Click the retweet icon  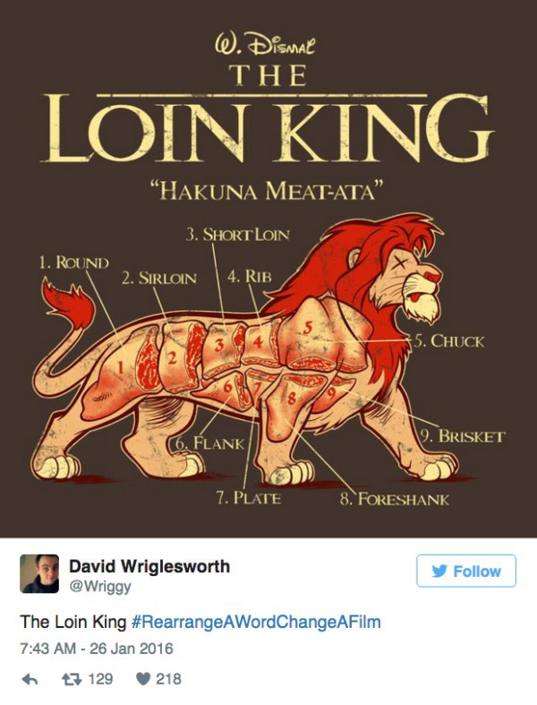(x=72, y=679)
